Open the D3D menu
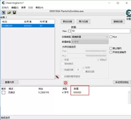Screen dimensions: 131x120 pyautogui.click(x=31, y=8)
